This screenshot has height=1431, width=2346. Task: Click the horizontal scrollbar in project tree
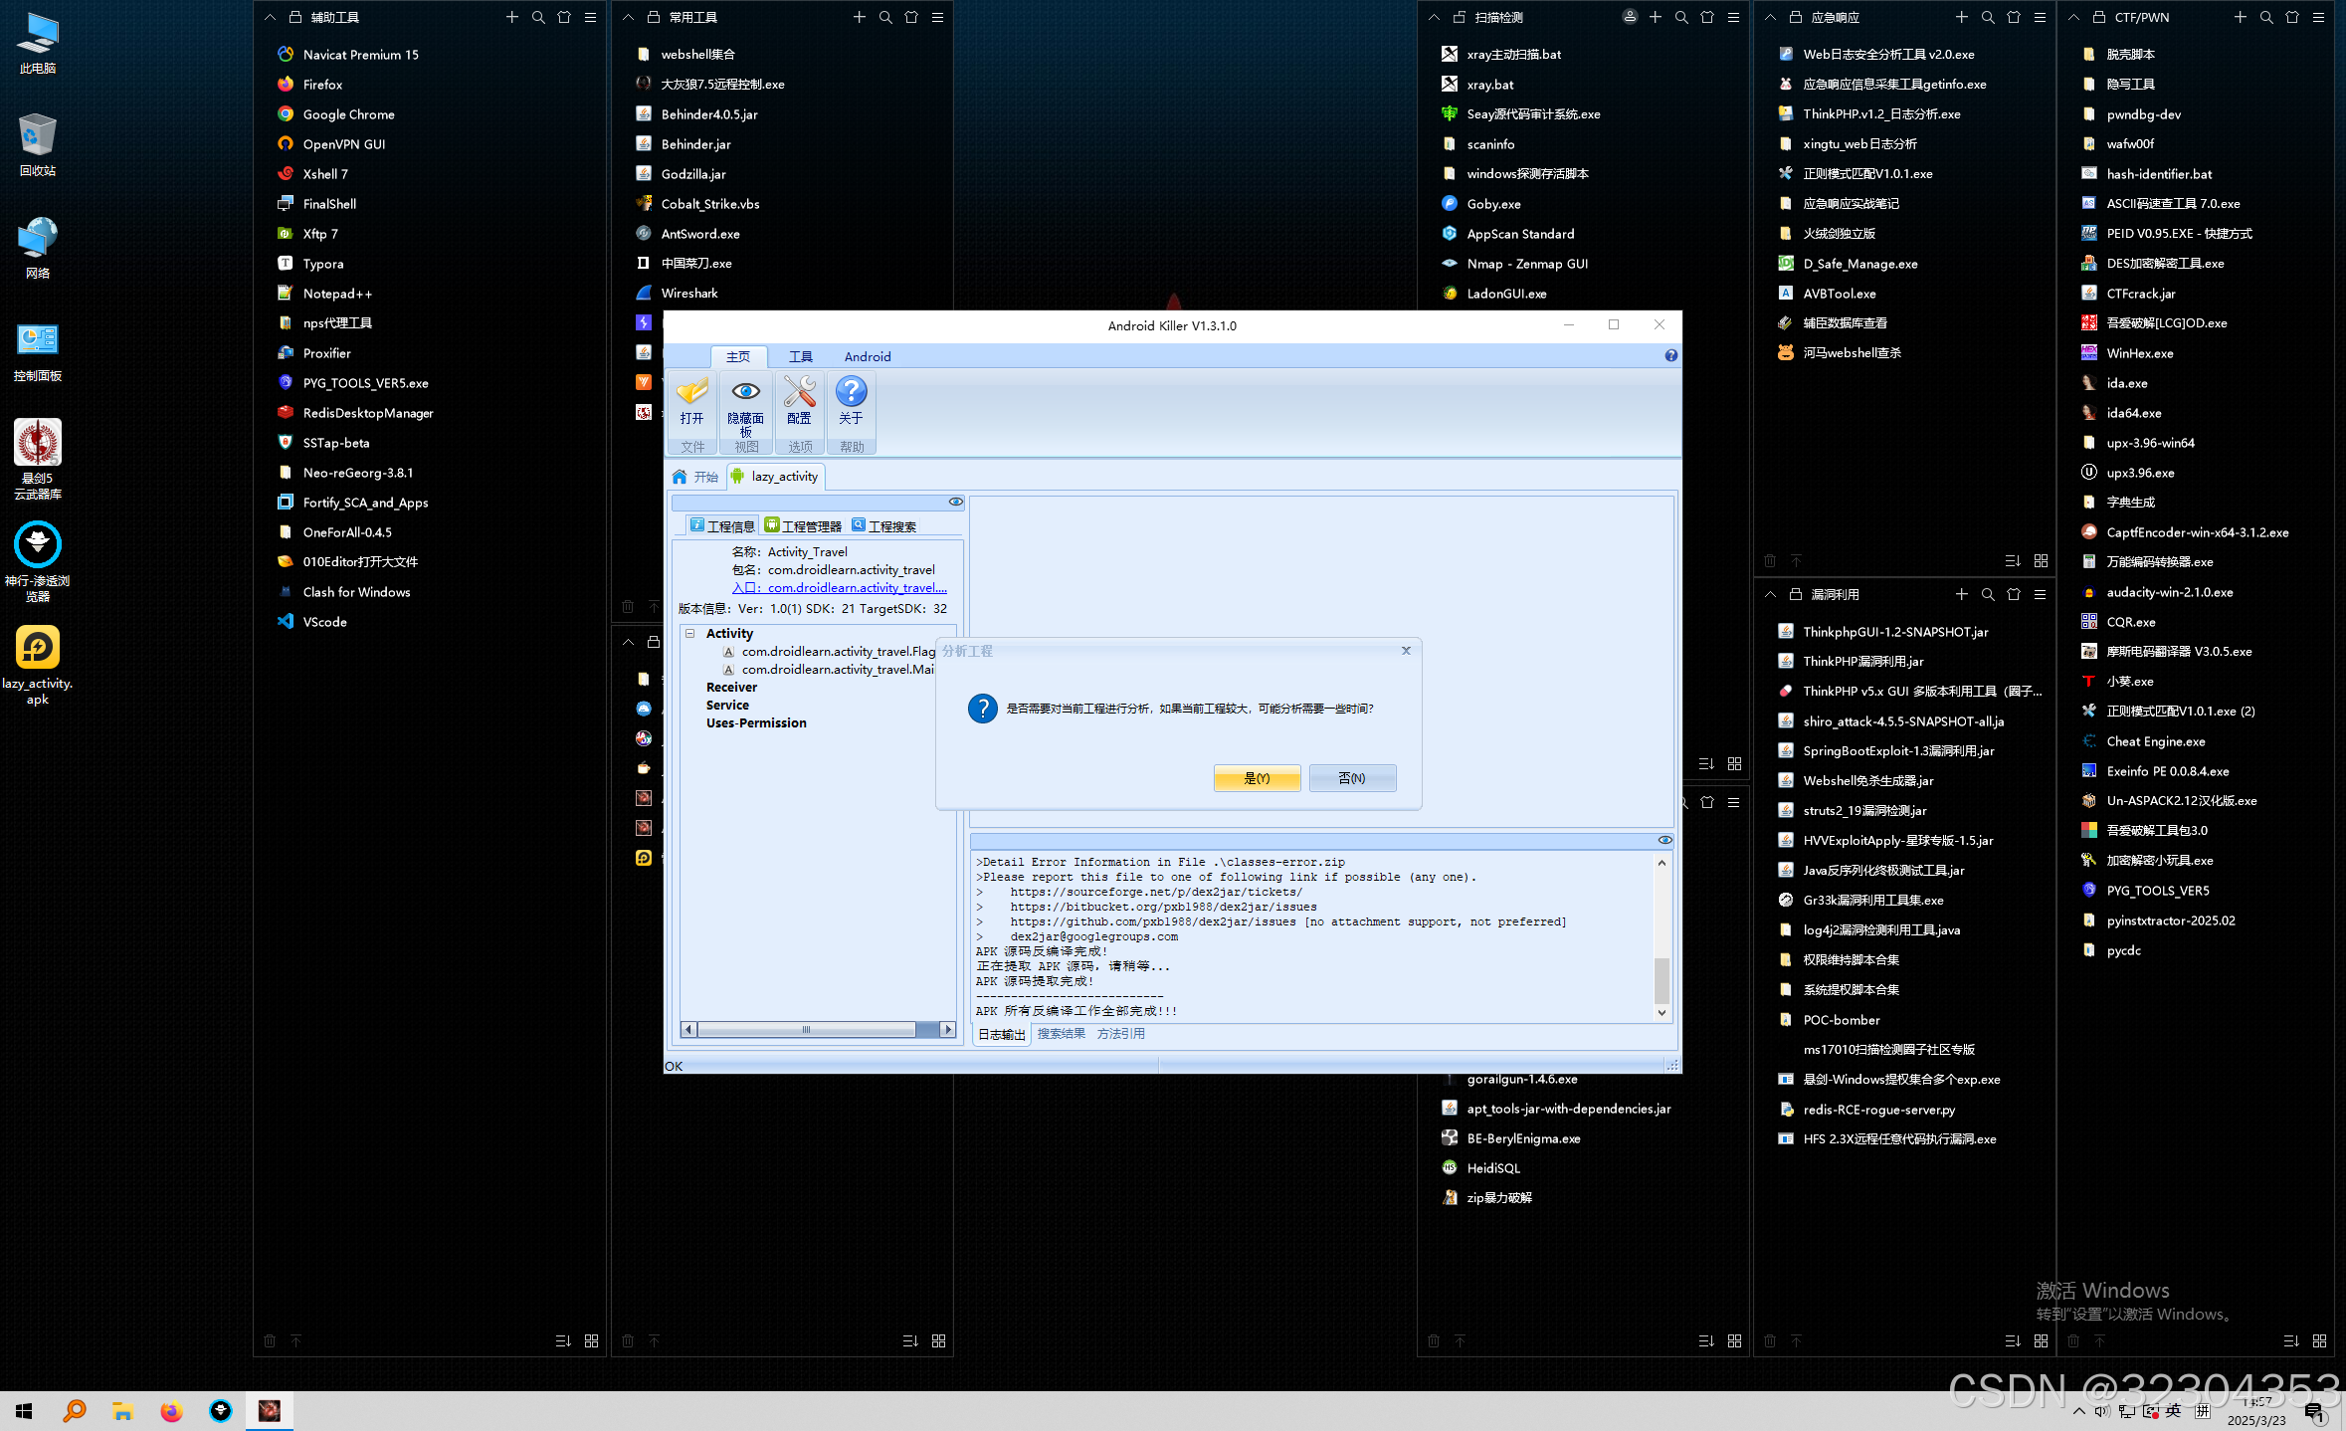[x=806, y=1030]
